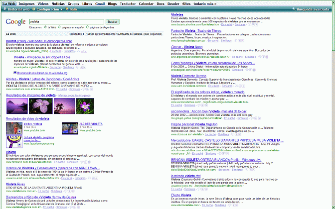
Task: Go to Sites in top navigation
Action: tap(186, 4)
